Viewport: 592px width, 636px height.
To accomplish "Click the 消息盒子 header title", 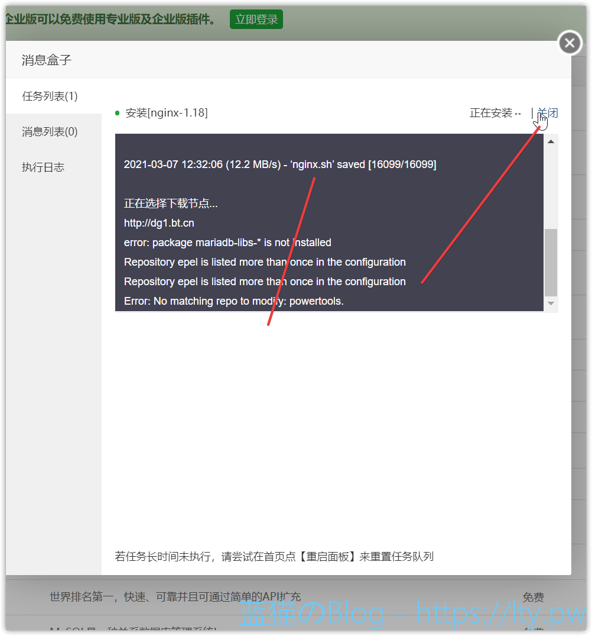I will click(x=47, y=60).
